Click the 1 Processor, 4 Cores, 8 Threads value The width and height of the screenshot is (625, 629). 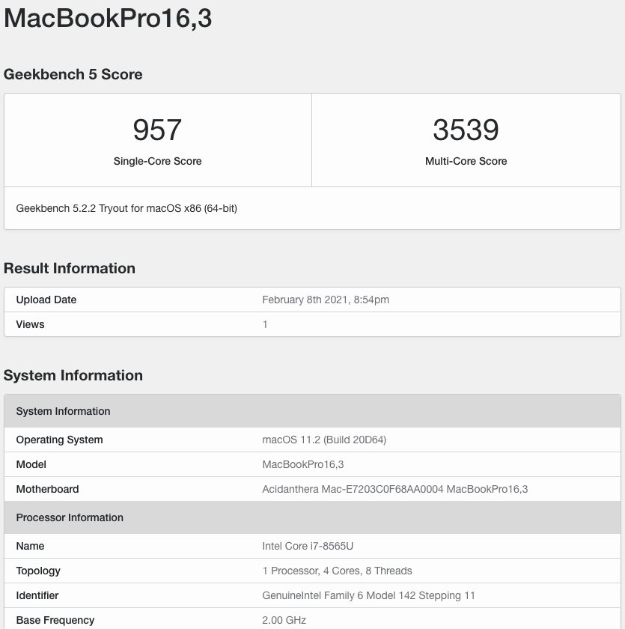(337, 571)
